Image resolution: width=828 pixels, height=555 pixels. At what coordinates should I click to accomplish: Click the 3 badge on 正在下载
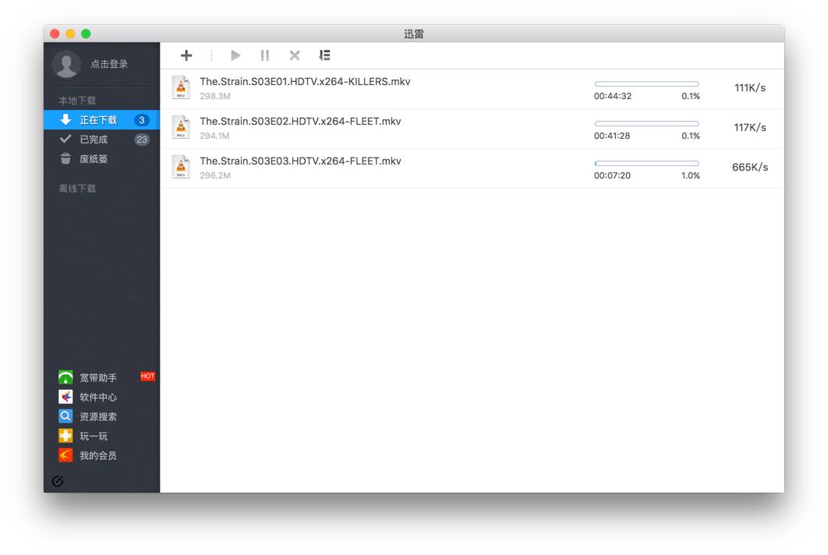click(142, 120)
